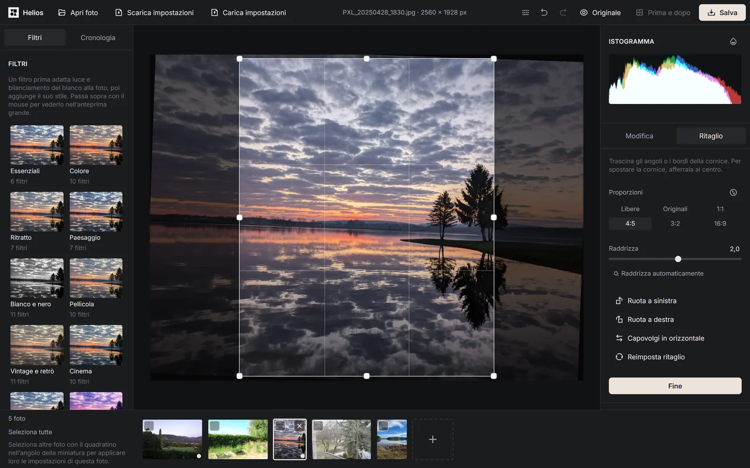Open the Bianco e nero filter group

pyautogui.click(x=37, y=288)
